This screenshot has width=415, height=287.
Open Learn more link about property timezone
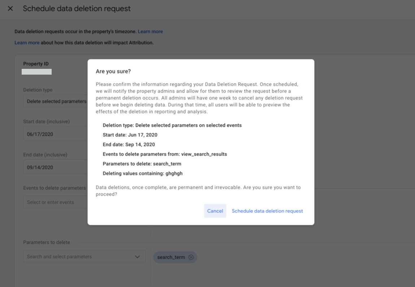(x=150, y=31)
